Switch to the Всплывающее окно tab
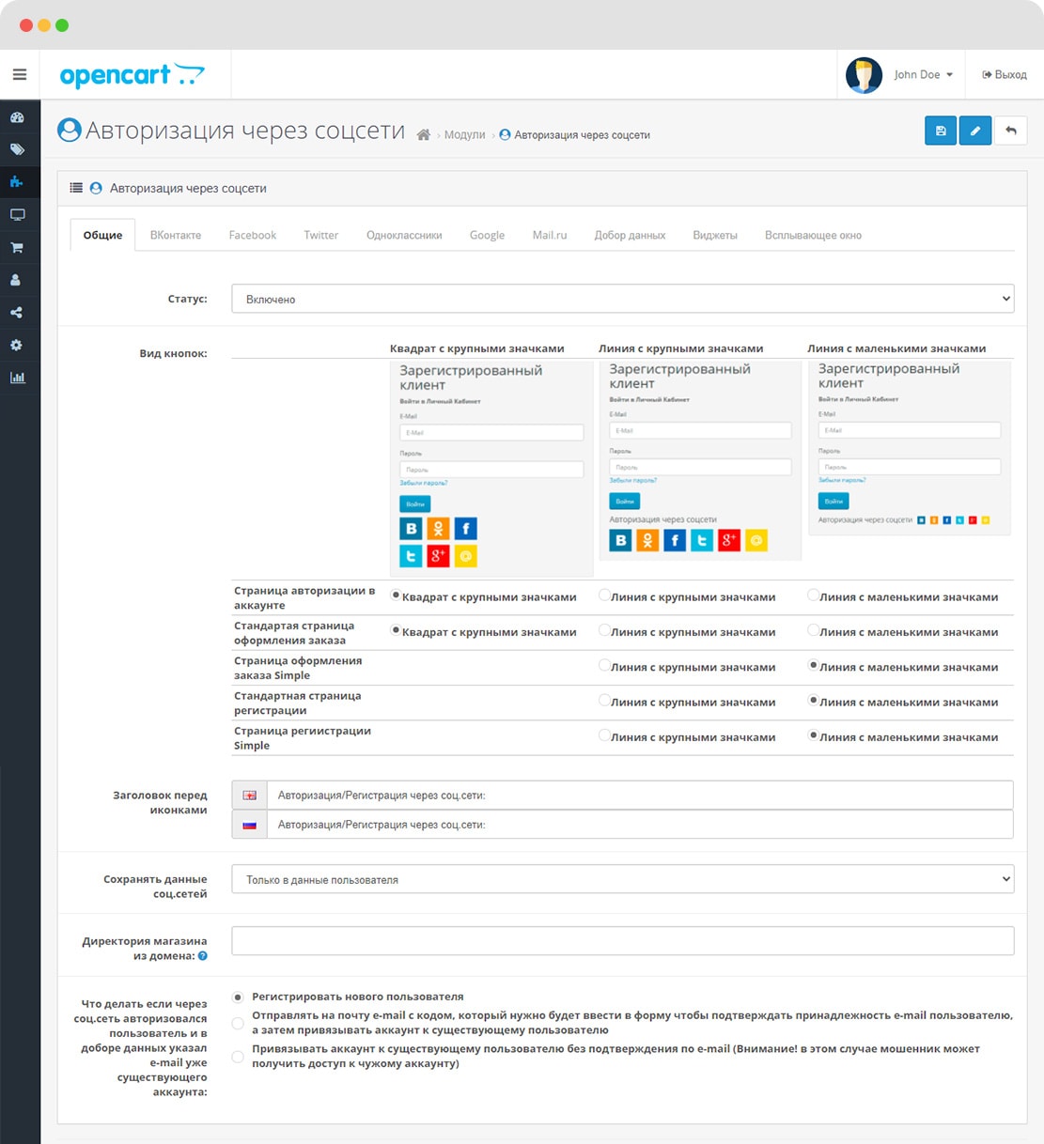Viewport: 1044px width, 1144px height. click(813, 235)
